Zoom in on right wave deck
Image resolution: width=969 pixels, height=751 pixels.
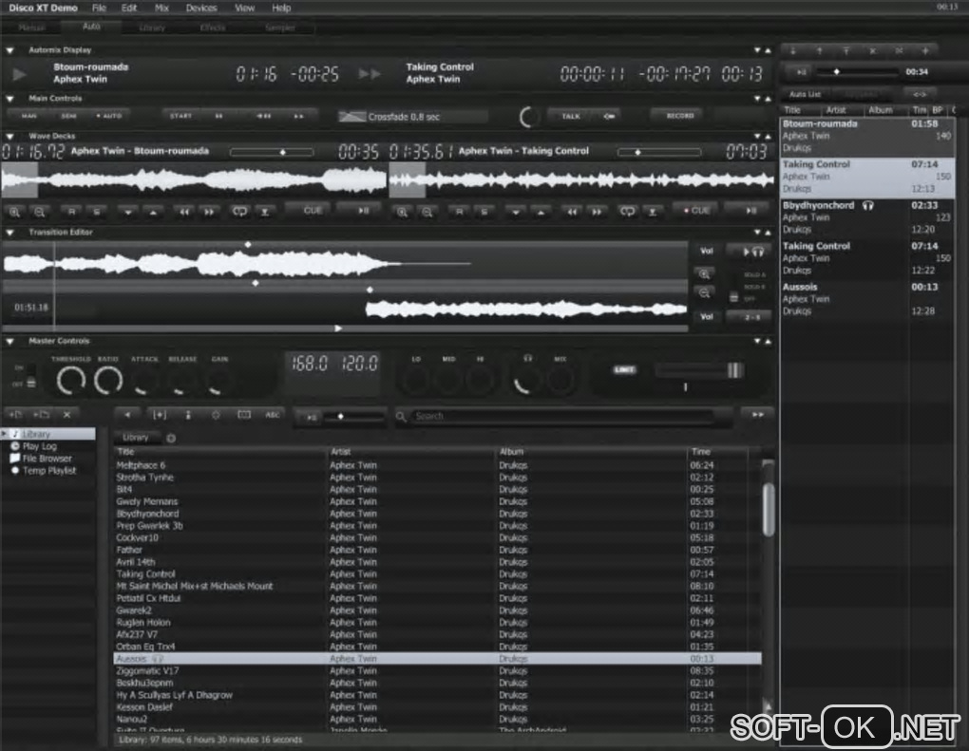click(402, 212)
